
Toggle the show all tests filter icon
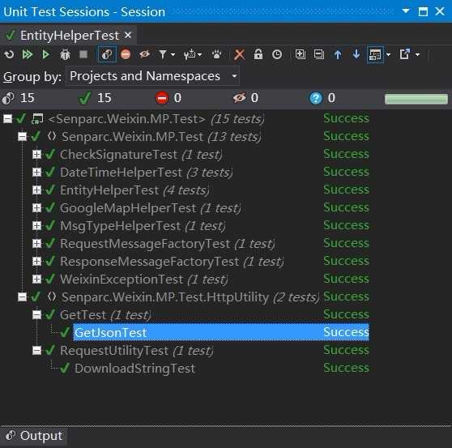107,54
